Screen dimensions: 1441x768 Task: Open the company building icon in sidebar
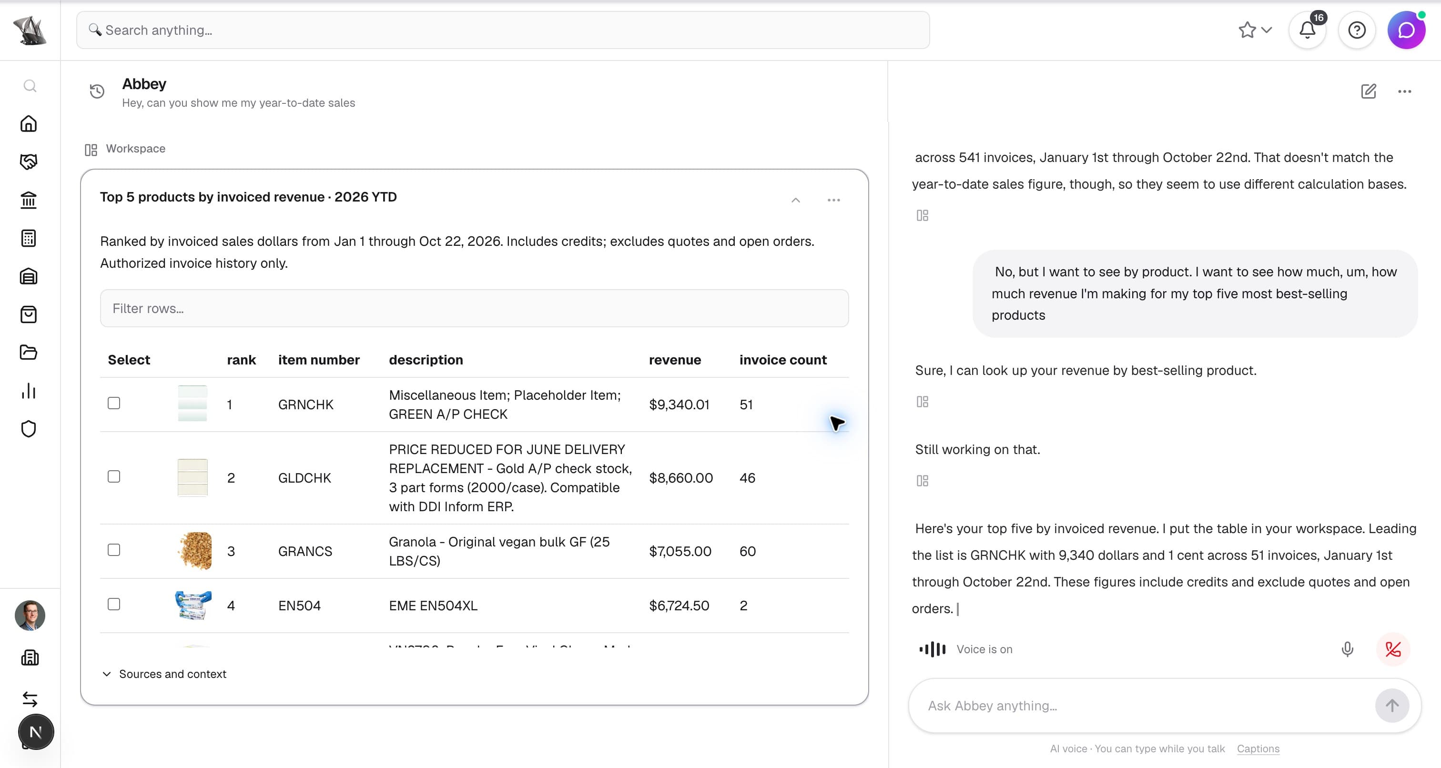(30, 658)
